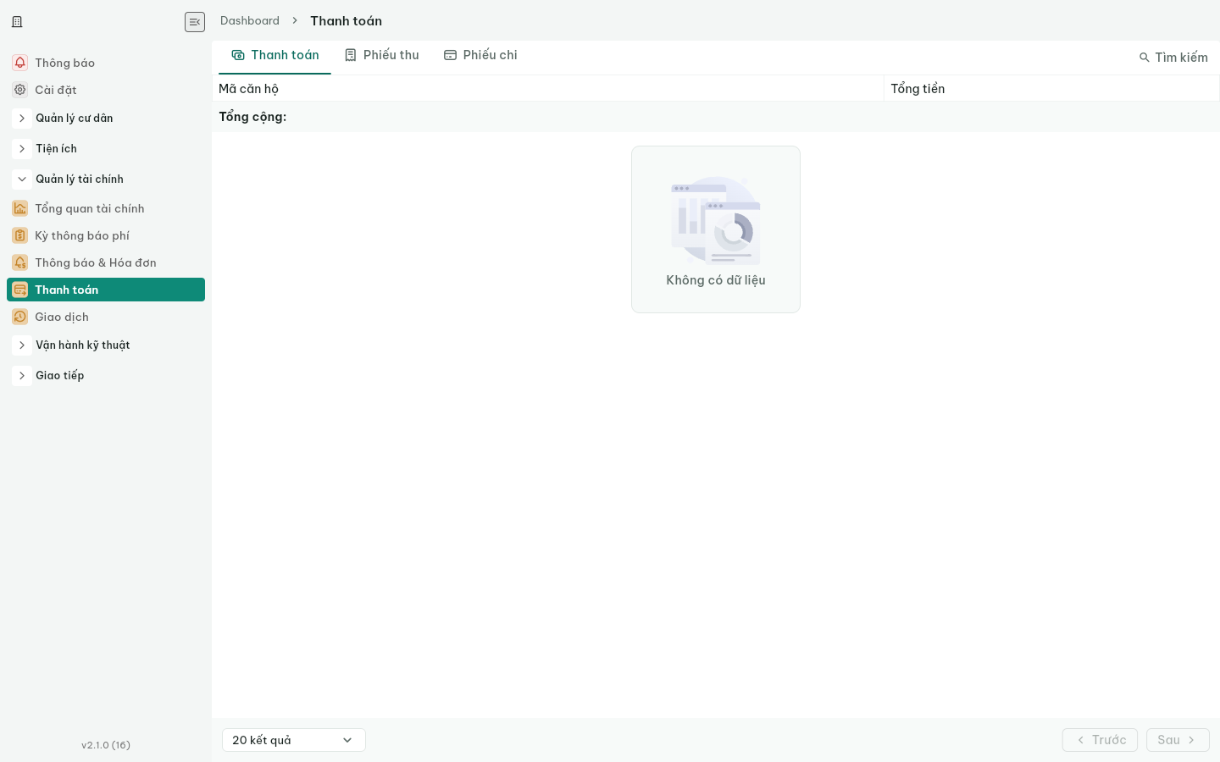Click the Tìm kiếm search button

(1173, 58)
